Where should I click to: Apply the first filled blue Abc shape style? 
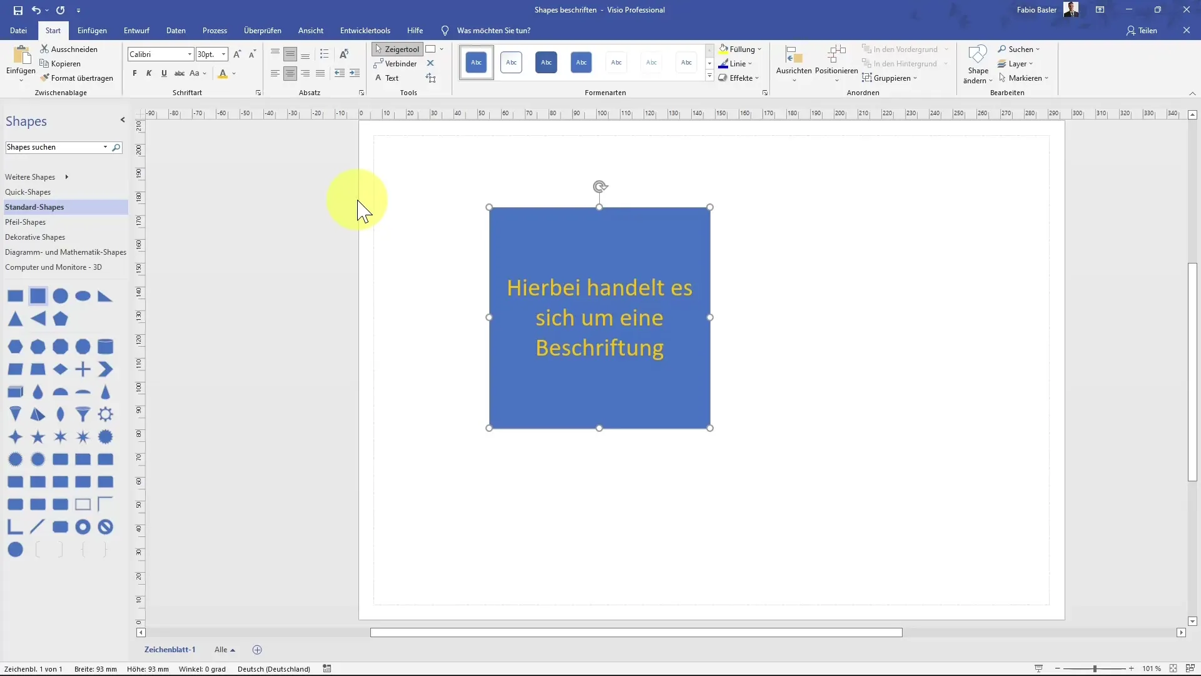pyautogui.click(x=476, y=62)
